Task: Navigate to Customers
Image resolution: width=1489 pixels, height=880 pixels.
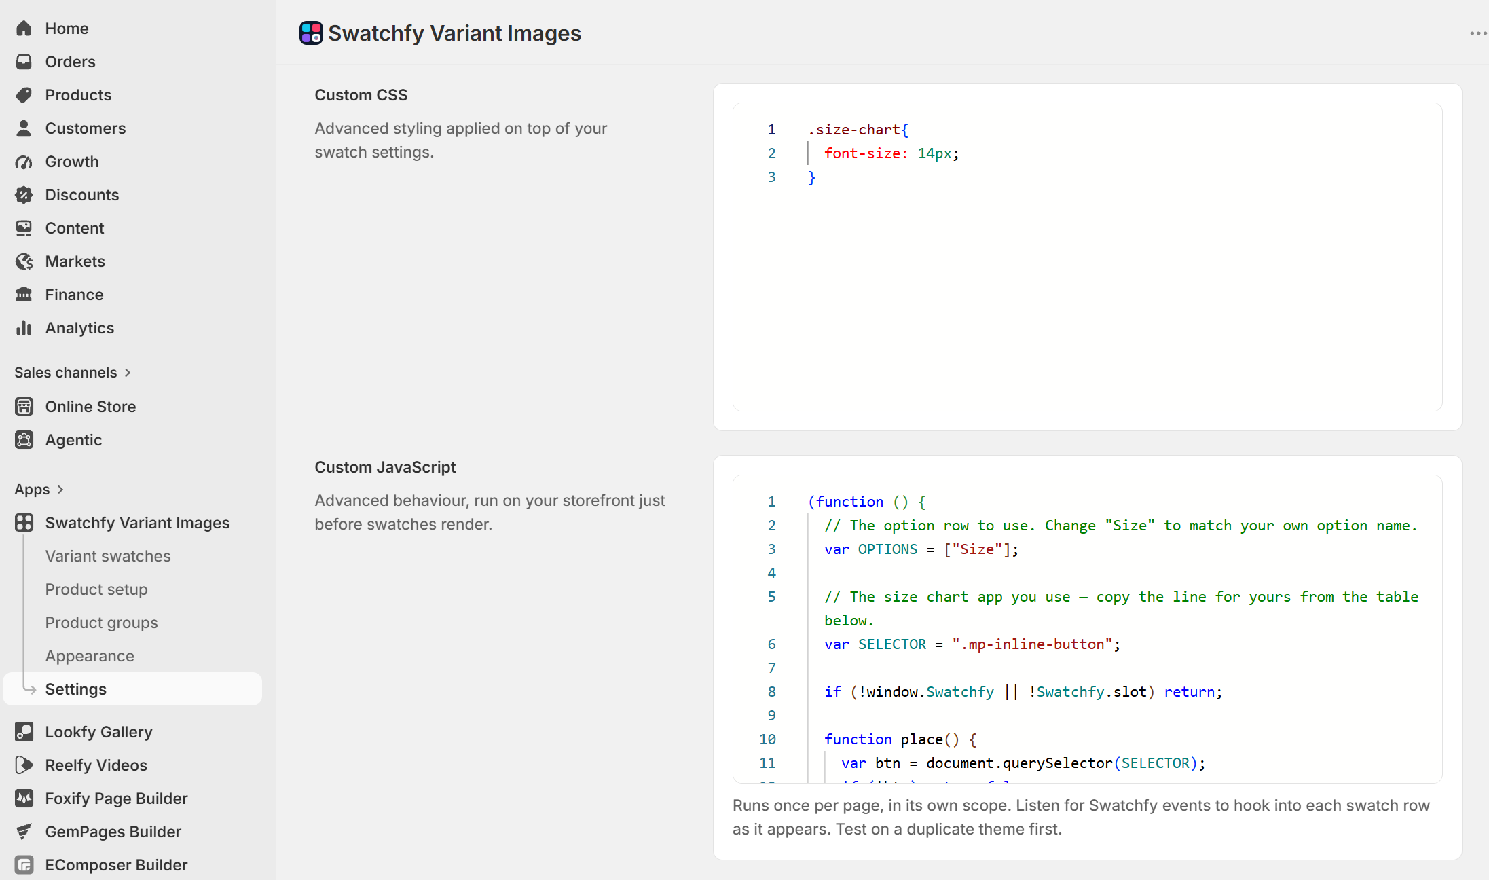Action: (86, 128)
